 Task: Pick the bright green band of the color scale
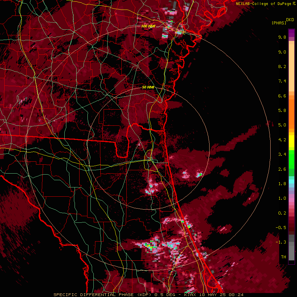pyautogui.click(x=291, y=159)
